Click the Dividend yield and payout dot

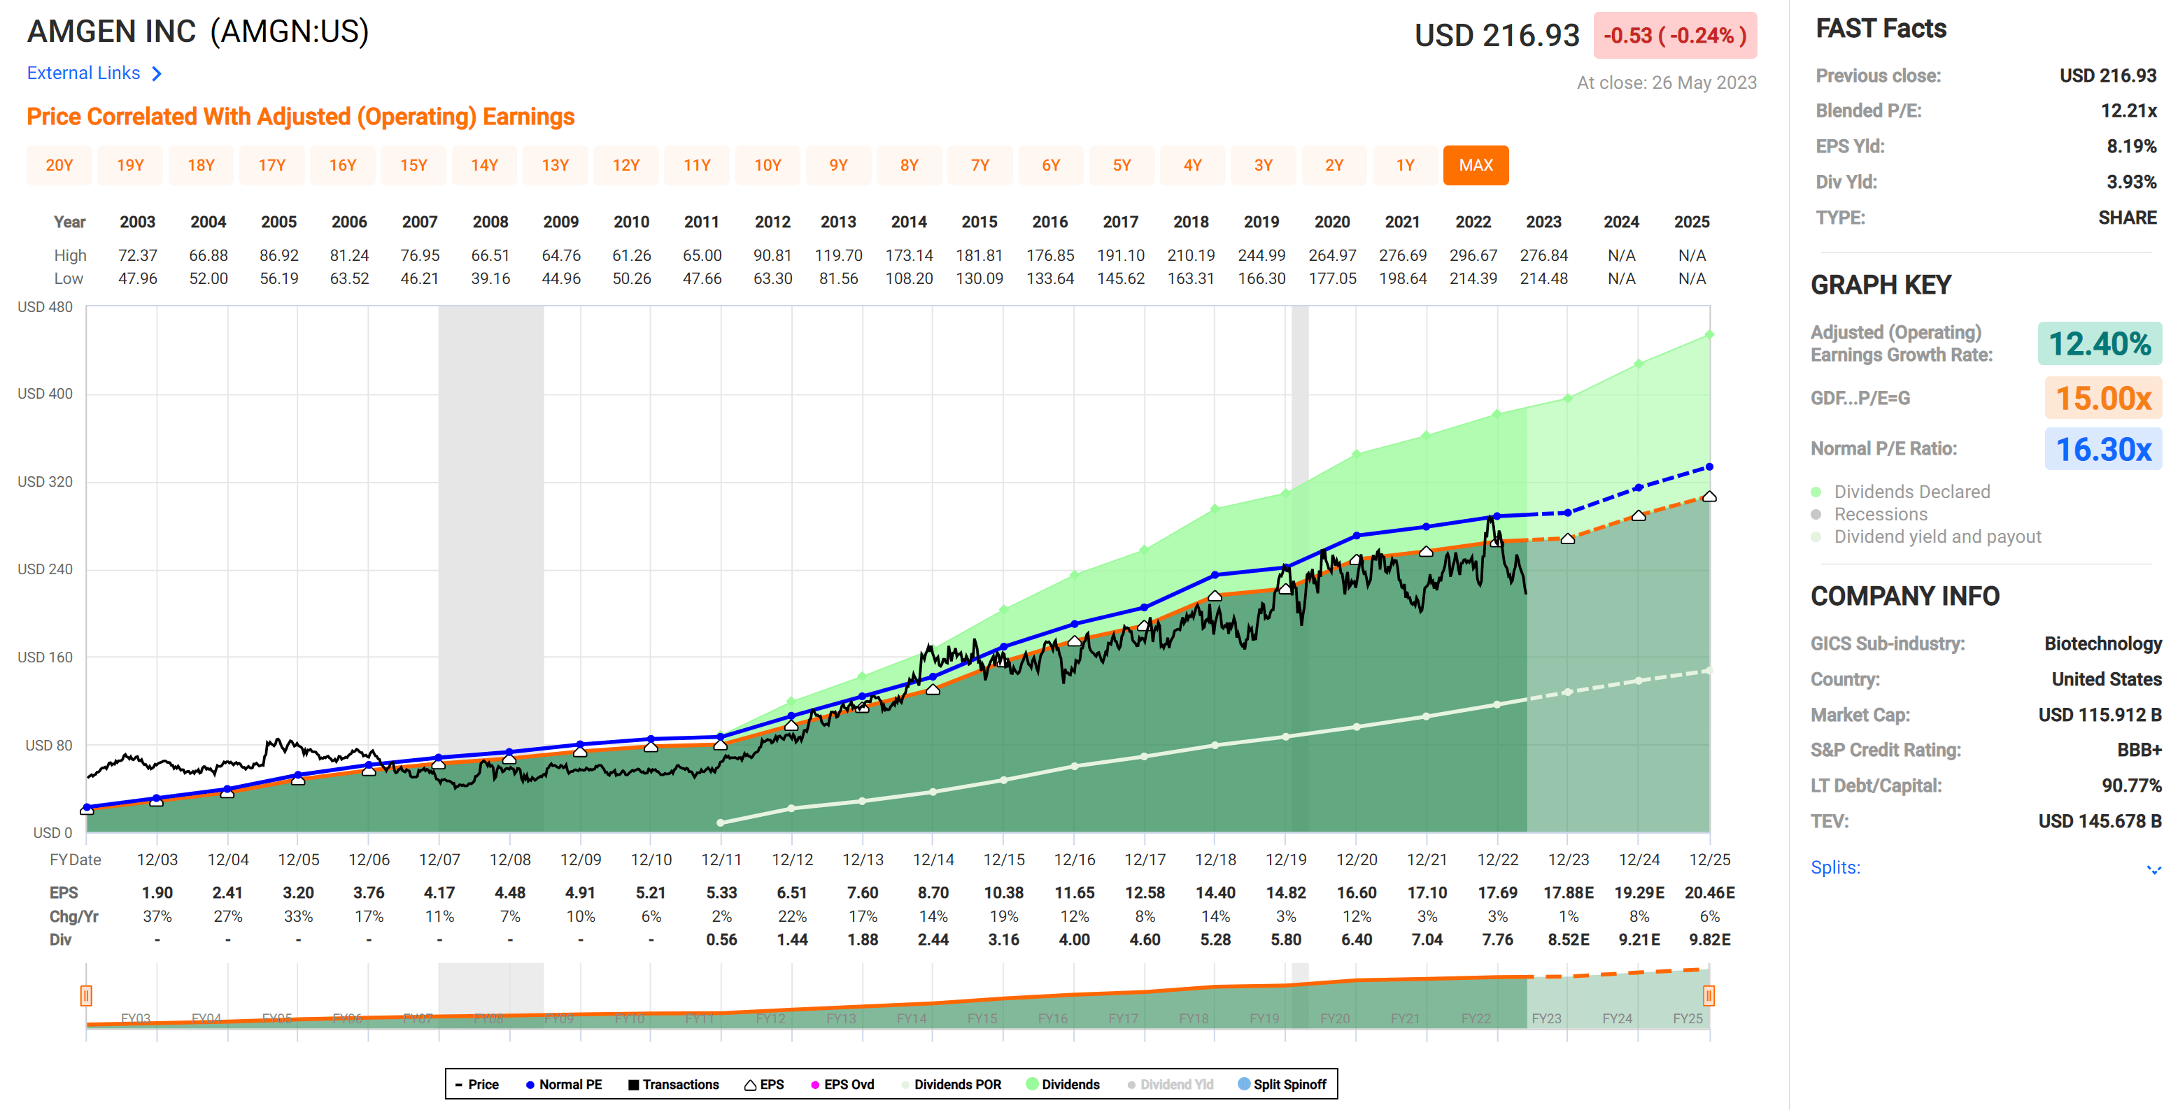[1817, 536]
